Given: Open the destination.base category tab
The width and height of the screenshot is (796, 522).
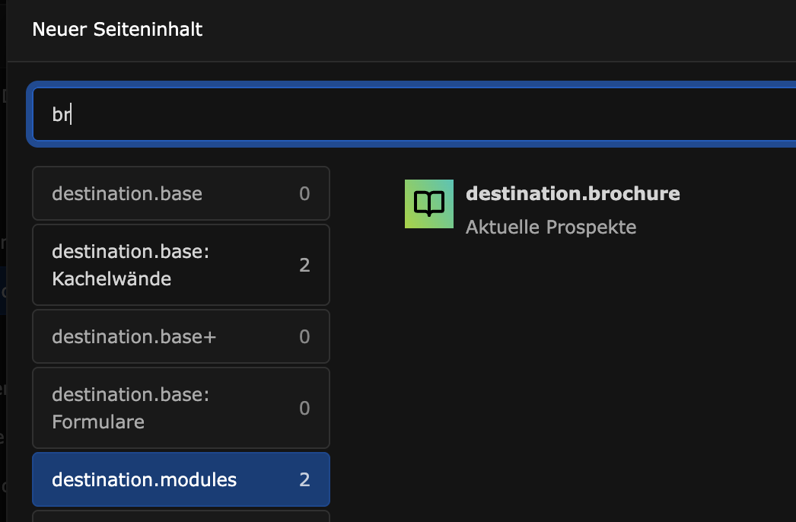Looking at the screenshot, I should [180, 193].
